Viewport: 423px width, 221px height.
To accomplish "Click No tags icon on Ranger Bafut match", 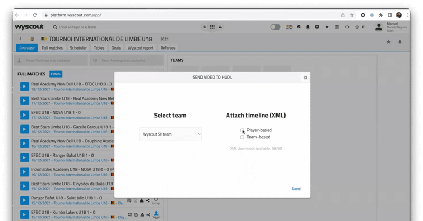I will [155, 201].
